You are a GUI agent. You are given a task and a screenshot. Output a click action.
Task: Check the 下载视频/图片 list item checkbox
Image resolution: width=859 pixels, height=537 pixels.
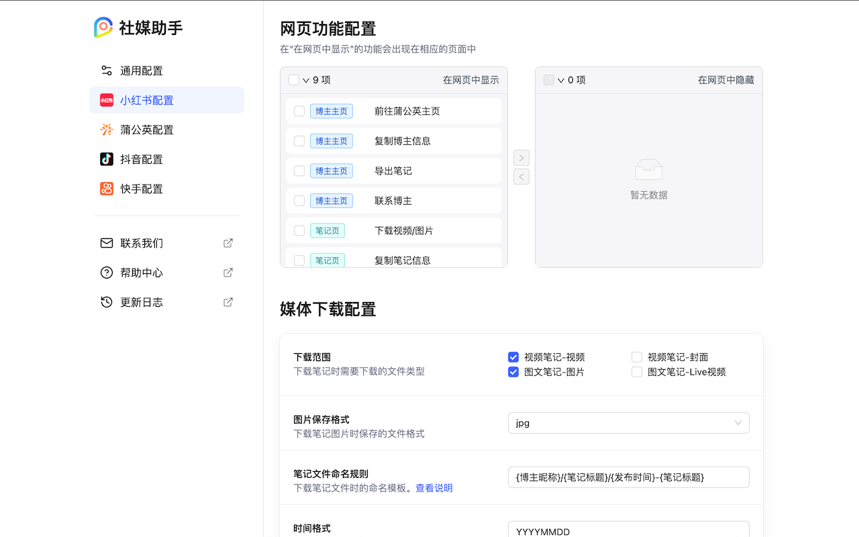[299, 230]
